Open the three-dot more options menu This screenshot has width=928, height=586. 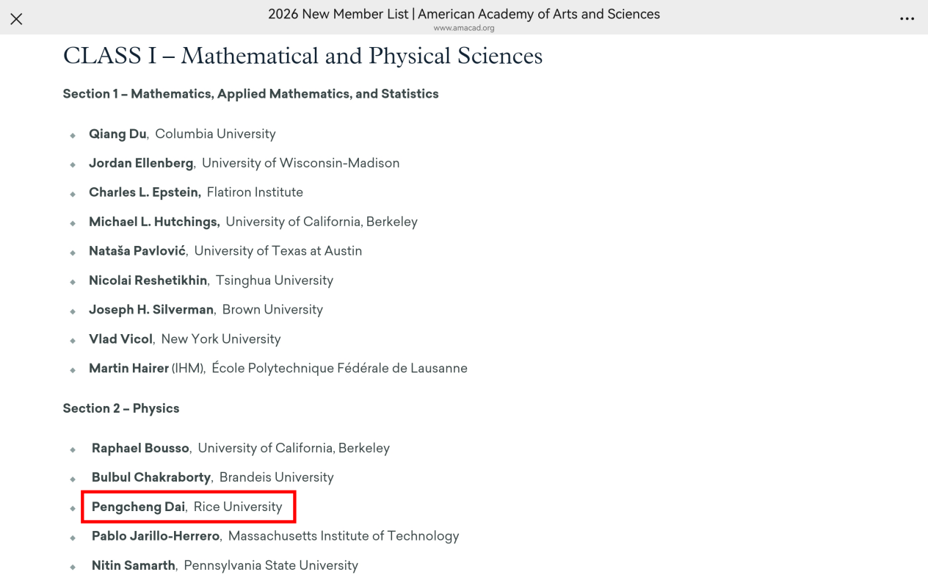tap(907, 19)
